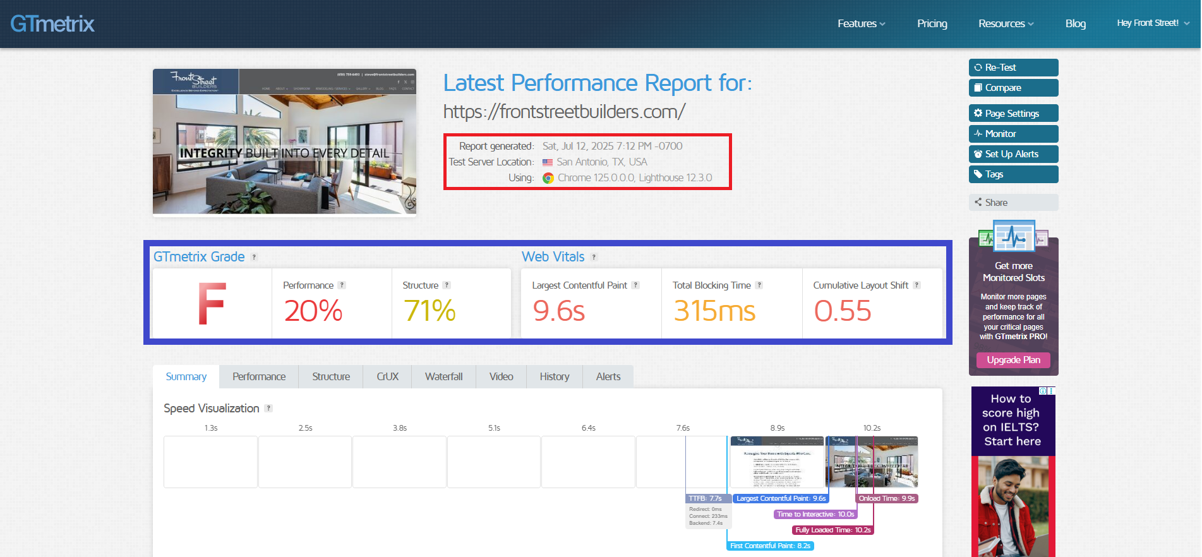Click the Largest Contentful Paint help icon
Viewport: 1202px width, 557px height.
[635, 285]
